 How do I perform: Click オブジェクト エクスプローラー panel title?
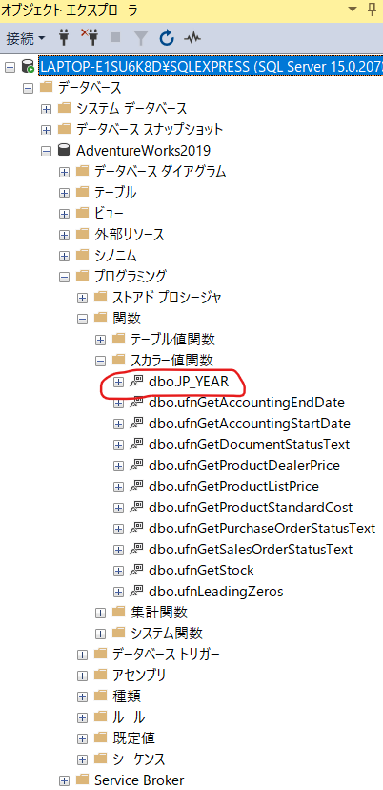(75, 9)
